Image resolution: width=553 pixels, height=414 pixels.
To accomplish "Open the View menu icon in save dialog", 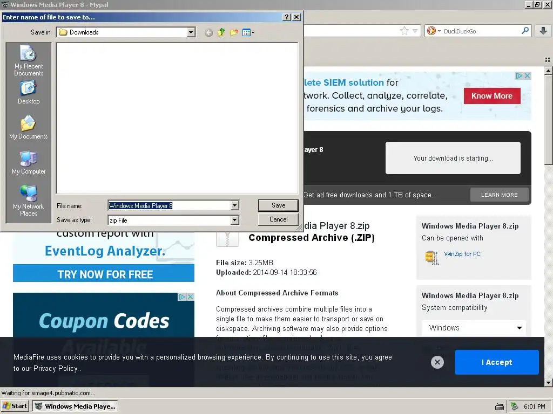I will 248,33.
